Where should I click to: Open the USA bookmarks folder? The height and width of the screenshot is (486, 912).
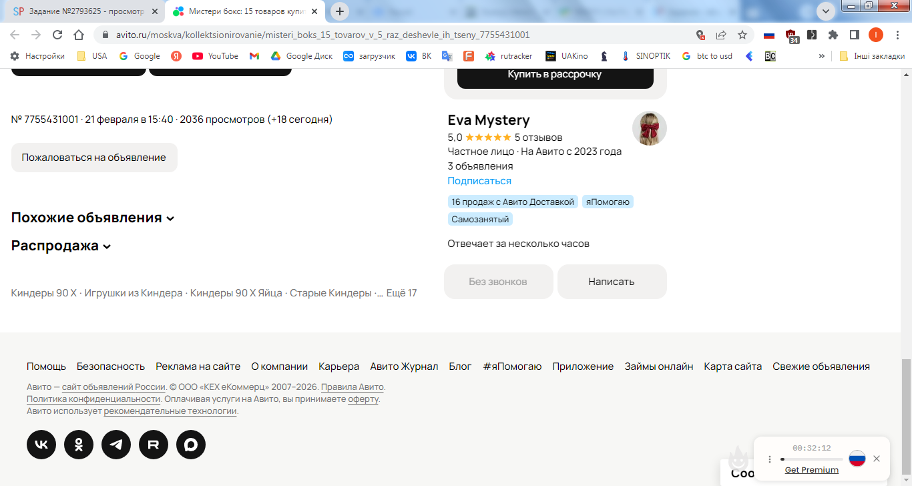(x=92, y=56)
